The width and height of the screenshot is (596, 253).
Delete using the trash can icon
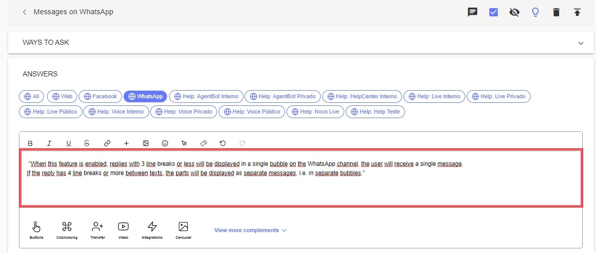point(556,13)
